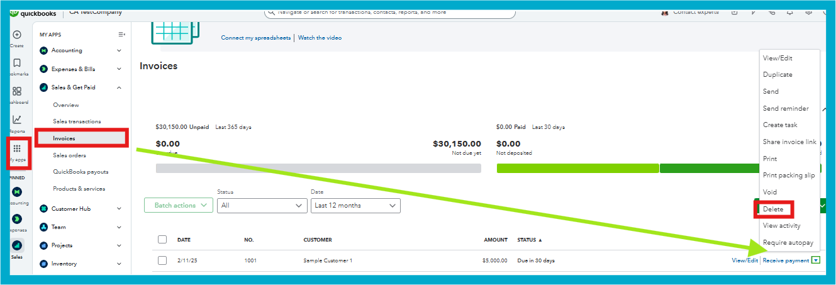
Task: Open Overview under Sales & Get Paid
Action: tap(66, 105)
